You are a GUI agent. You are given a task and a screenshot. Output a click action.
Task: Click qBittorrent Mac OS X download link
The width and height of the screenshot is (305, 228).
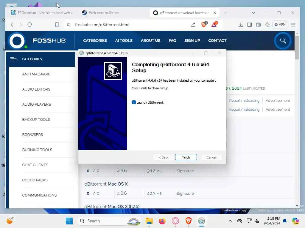tap(106, 184)
